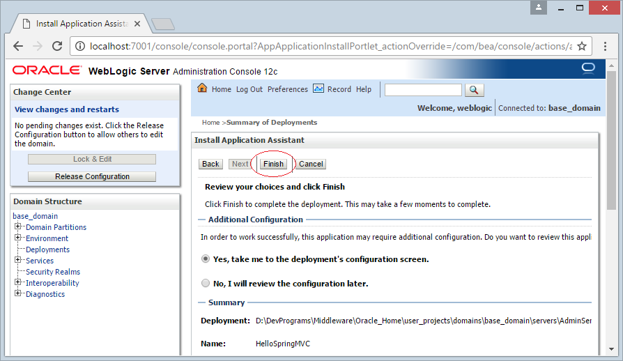Viewport: 623px width, 361px height.
Task: Expand Environment tree node
Action: 17,238
